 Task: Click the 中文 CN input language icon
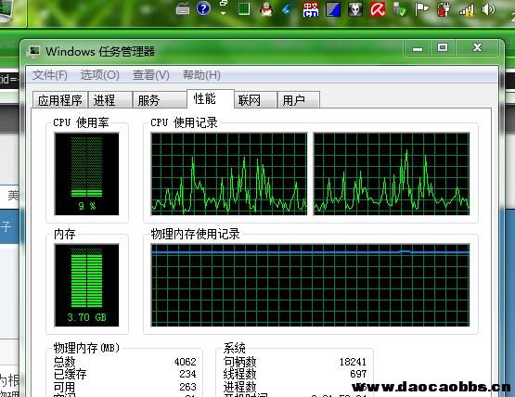coord(311,9)
